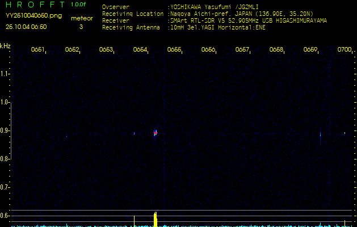Click time marker 0653
Screen dimensions: 357x227
(106, 49)
